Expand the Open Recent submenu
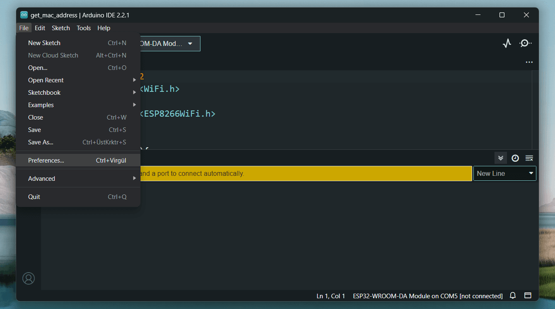Image resolution: width=555 pixels, height=309 pixels. tap(78, 80)
